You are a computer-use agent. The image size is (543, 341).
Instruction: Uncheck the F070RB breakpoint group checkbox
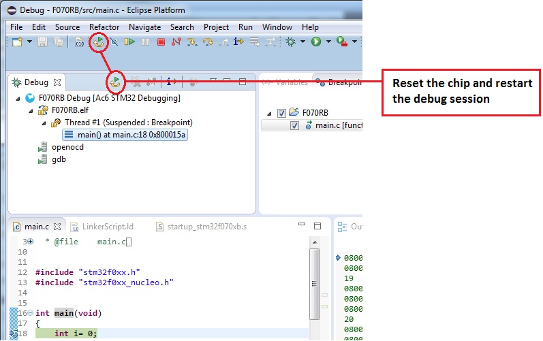pyautogui.click(x=281, y=113)
